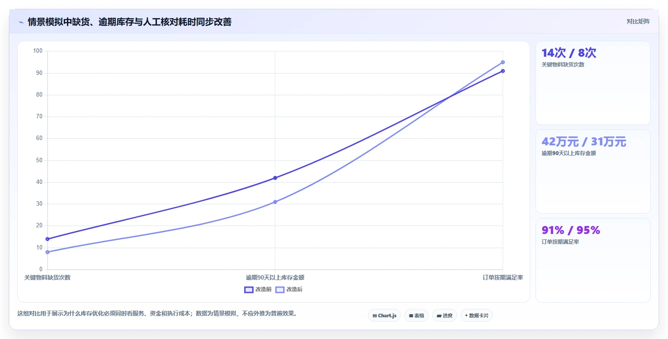Click 改造前 data point at value 14
The image size is (668, 339).
[x=47, y=239]
